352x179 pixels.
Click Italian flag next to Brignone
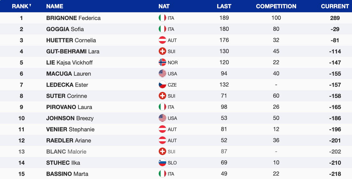click(x=162, y=18)
